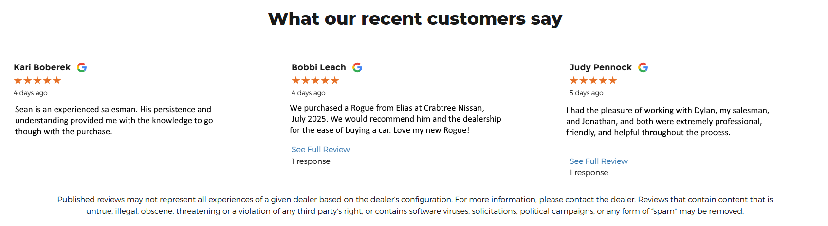The width and height of the screenshot is (828, 226).
Task: Open See Full Review for Bobbi Leach
Action: coord(320,150)
